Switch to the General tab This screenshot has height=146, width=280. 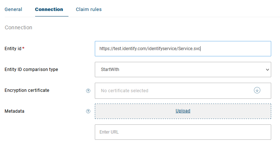click(13, 9)
